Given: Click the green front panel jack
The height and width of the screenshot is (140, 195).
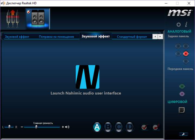Looking at the screenshot, I should pyautogui.click(x=182, y=86).
